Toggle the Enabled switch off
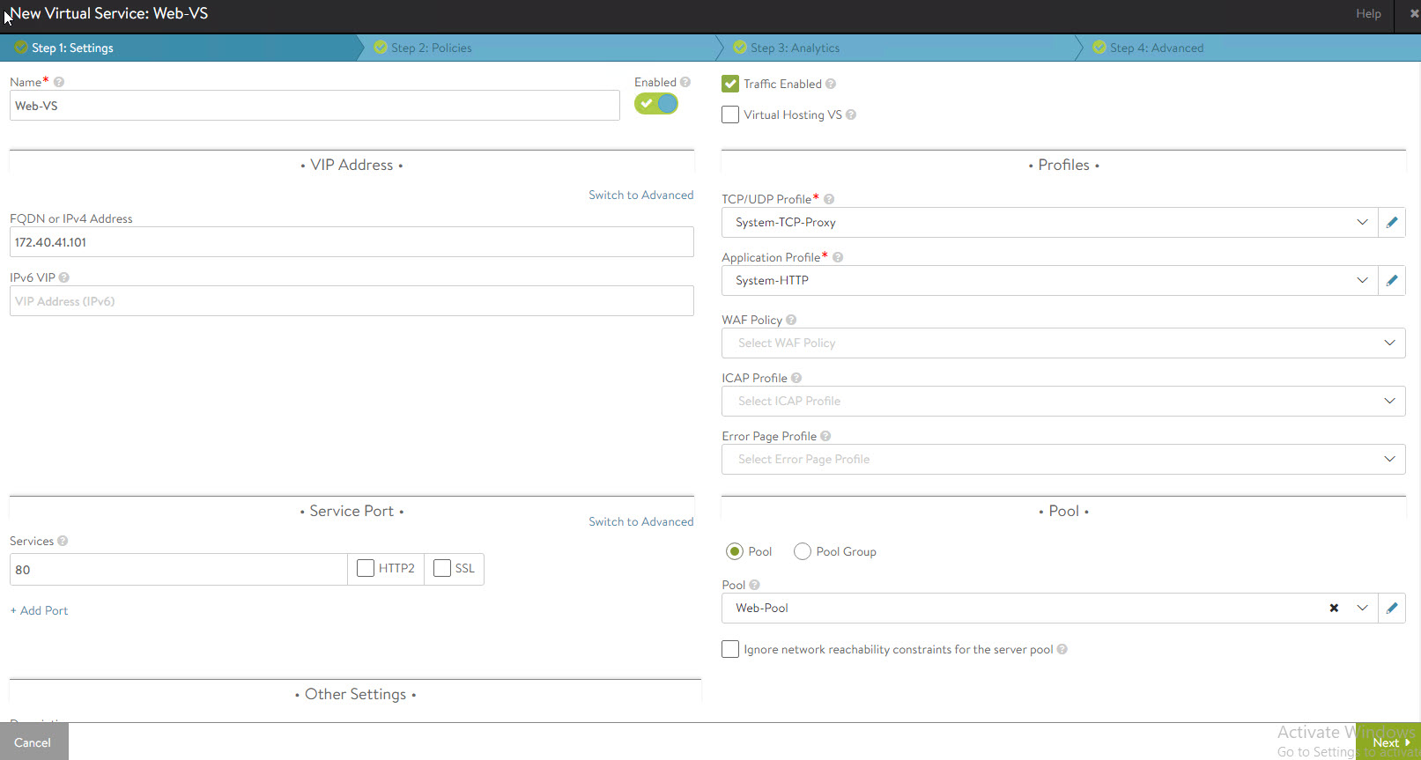 tap(656, 104)
